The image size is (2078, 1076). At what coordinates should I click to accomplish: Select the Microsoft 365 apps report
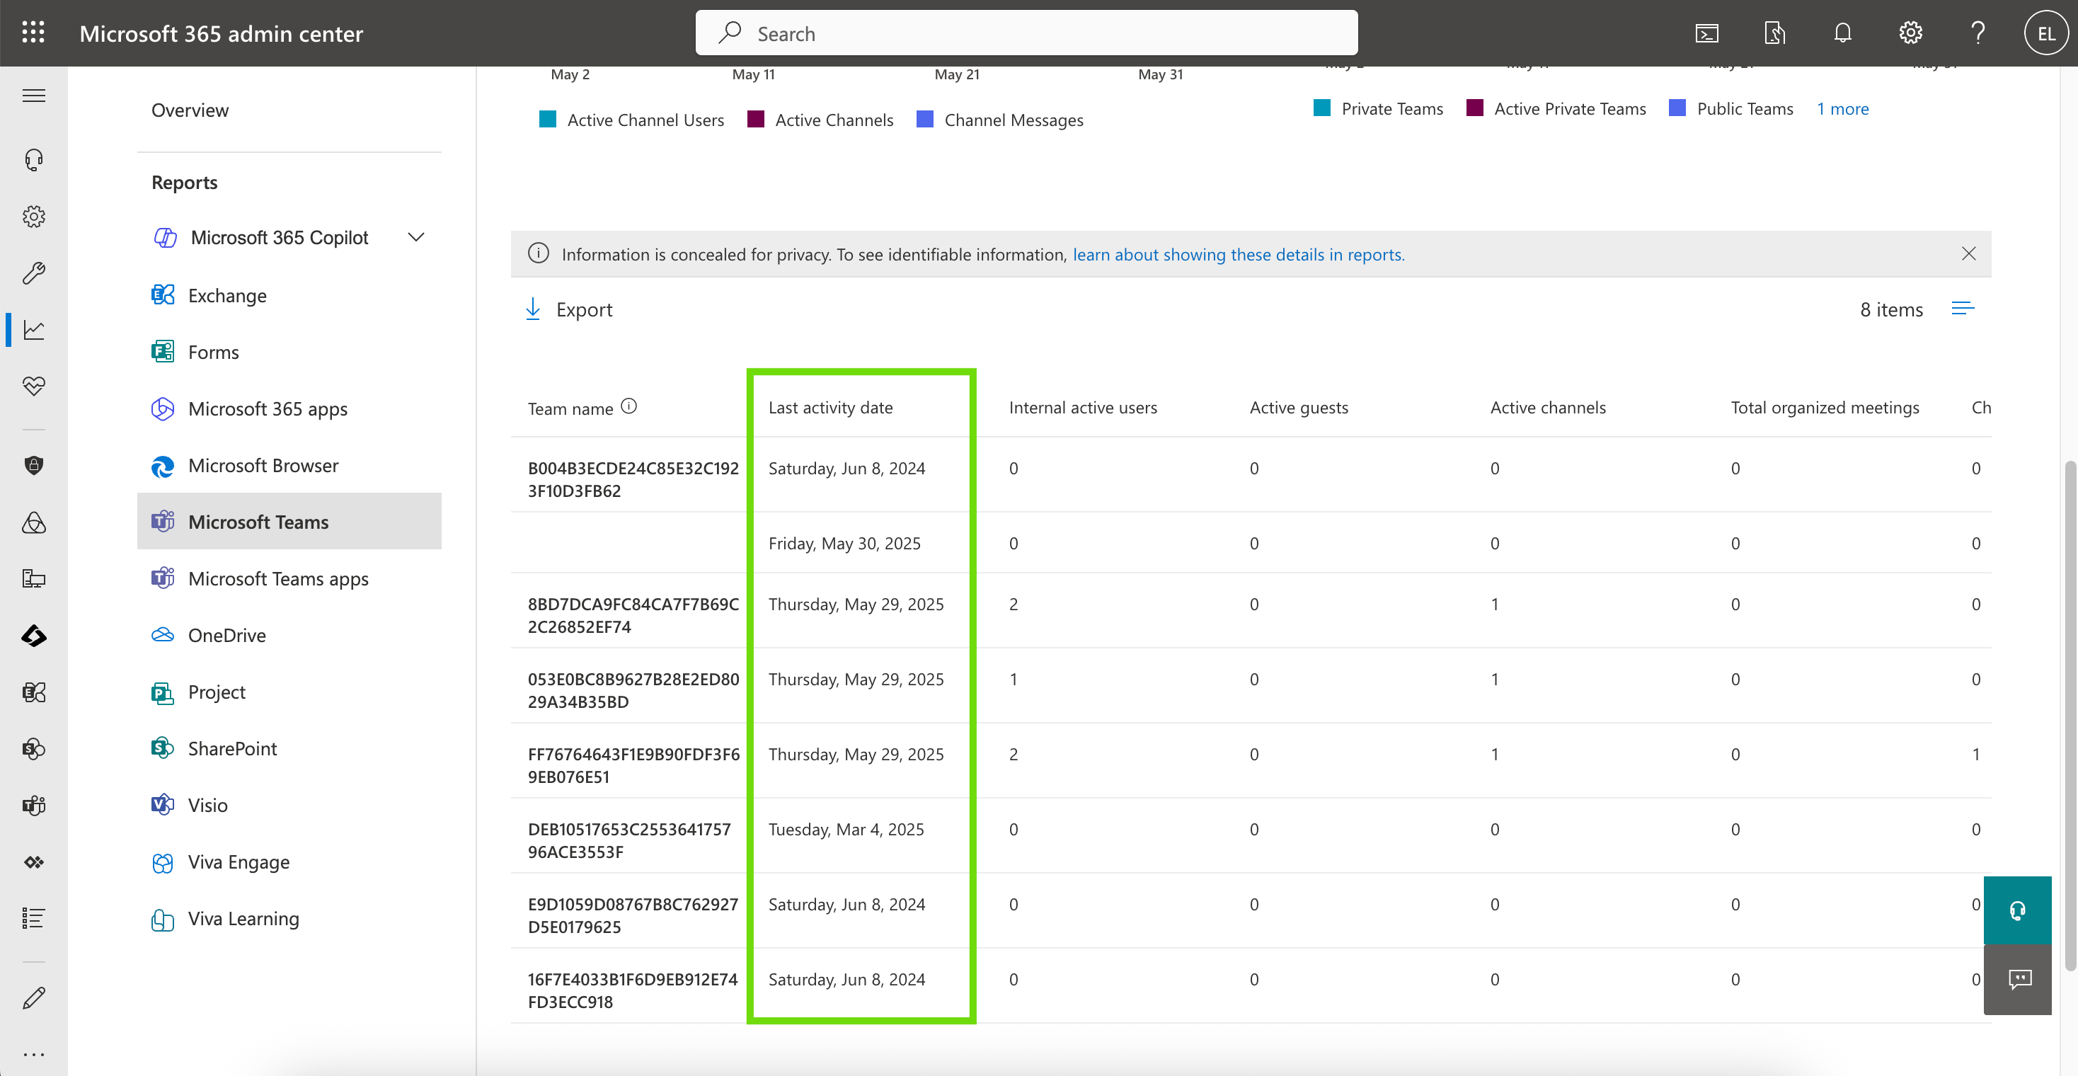[289, 408]
